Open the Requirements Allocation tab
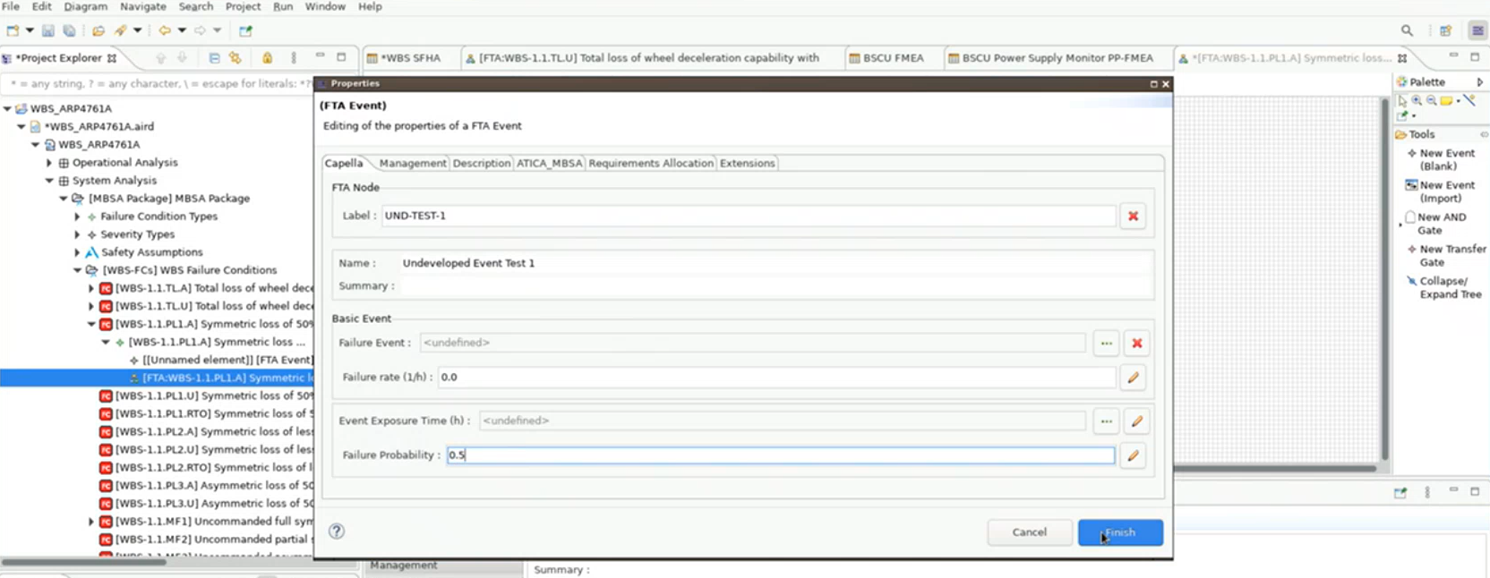This screenshot has width=1490, height=578. coord(651,163)
